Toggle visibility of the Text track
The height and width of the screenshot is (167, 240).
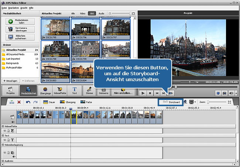[4, 140]
